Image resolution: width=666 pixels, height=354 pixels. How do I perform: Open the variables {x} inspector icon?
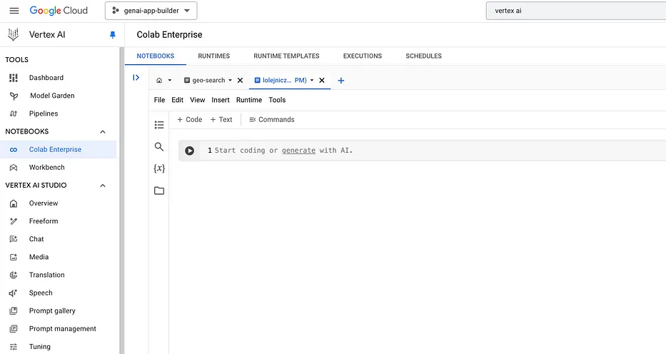coord(158,168)
